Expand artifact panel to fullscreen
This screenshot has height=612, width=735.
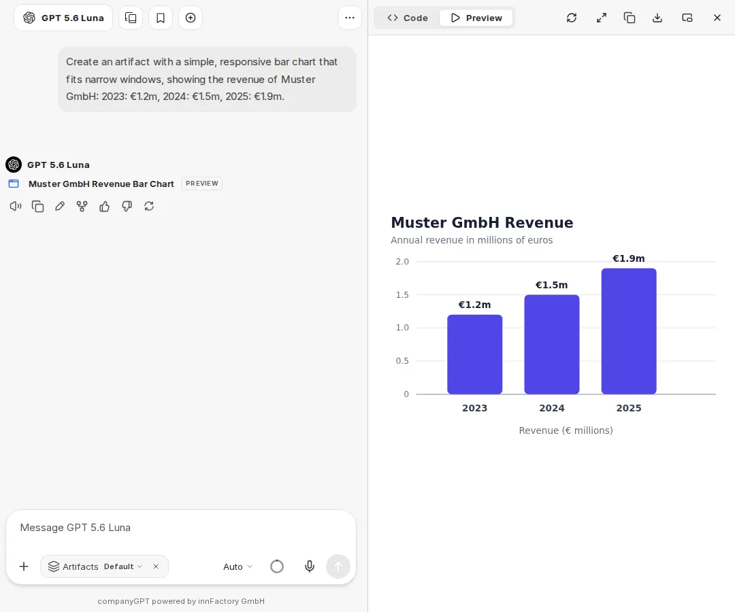tap(602, 18)
